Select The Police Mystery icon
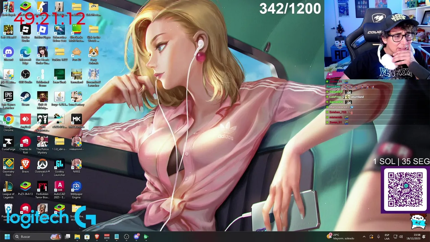The width and height of the screenshot is (430, 242). coord(42,145)
